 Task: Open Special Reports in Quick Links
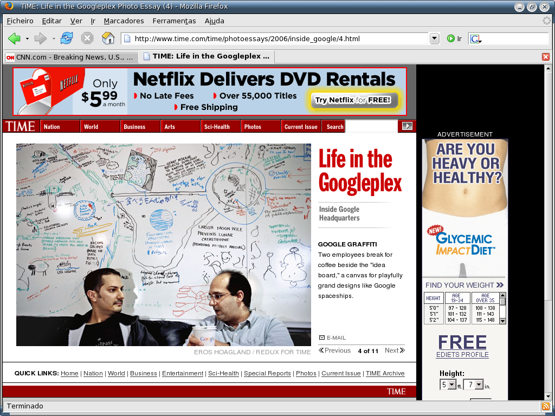[267, 373]
